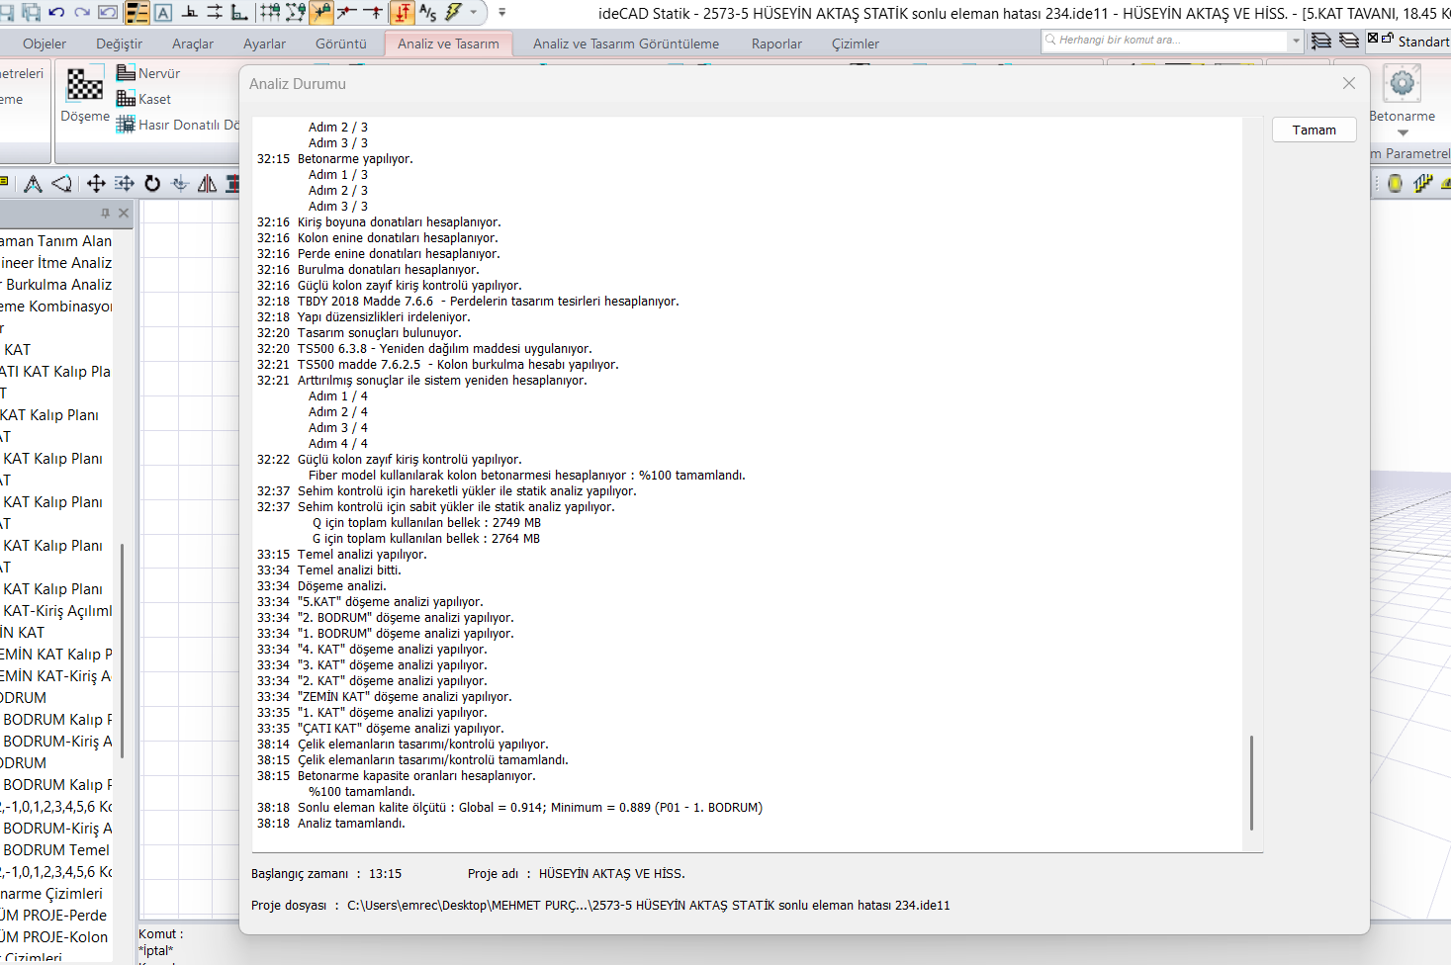
Task: Click the undo arrow icon
Action: pos(56,13)
